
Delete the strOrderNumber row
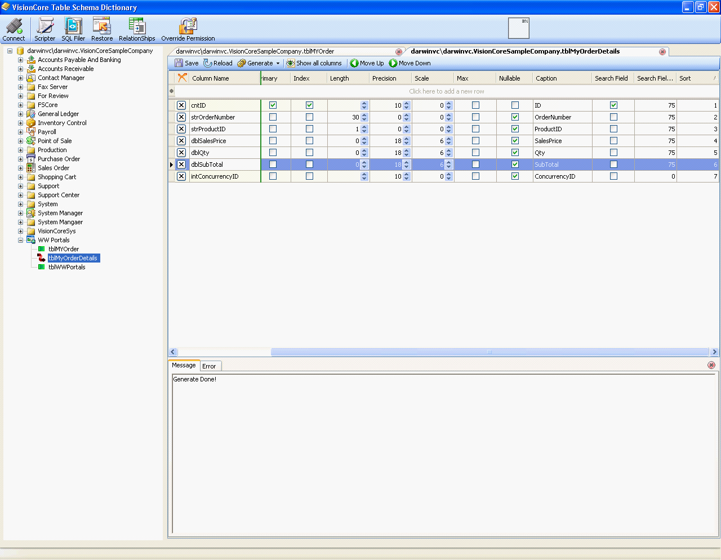[x=181, y=117]
